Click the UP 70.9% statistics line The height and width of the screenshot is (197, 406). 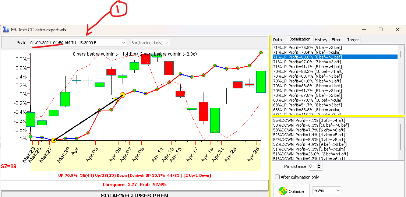135,176
